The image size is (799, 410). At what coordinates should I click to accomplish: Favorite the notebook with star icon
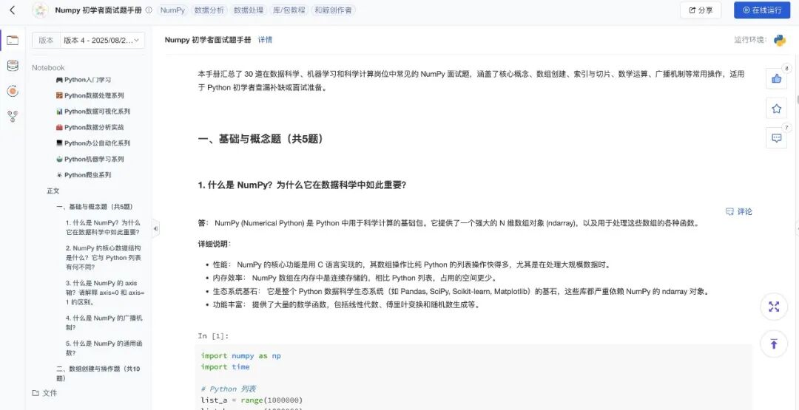click(x=777, y=109)
